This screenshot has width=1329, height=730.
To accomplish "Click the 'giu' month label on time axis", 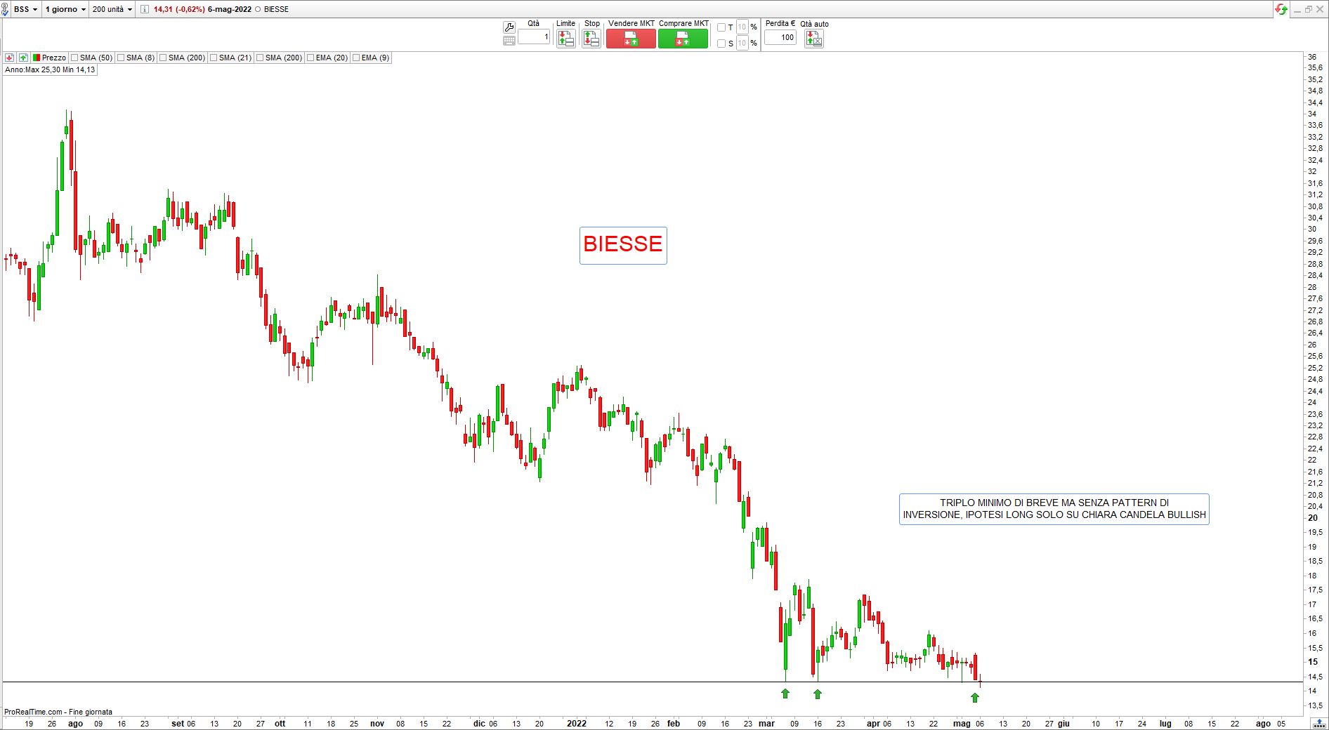I will (1064, 724).
